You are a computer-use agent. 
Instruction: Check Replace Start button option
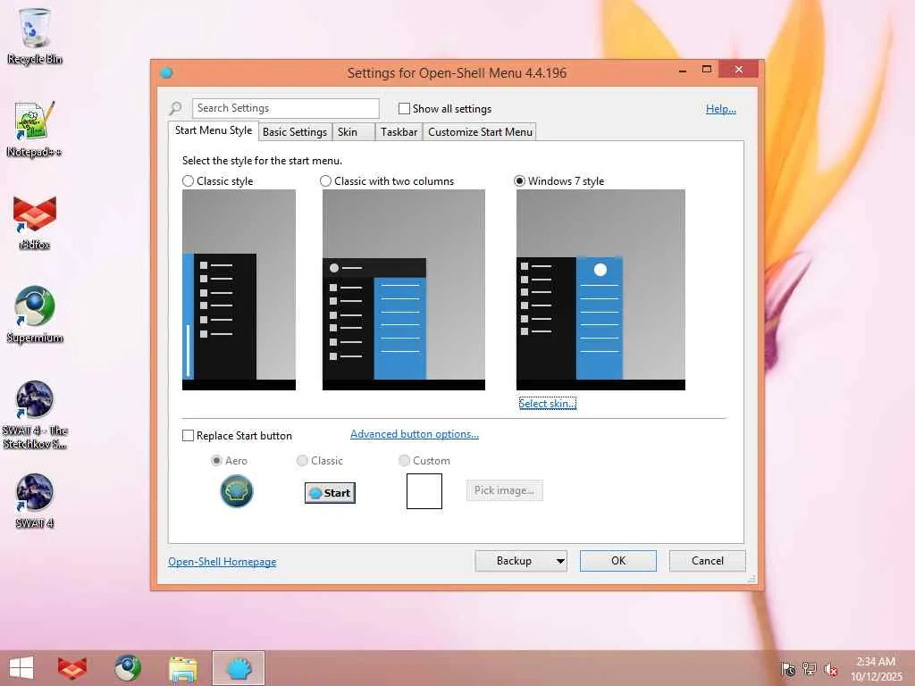[188, 436]
